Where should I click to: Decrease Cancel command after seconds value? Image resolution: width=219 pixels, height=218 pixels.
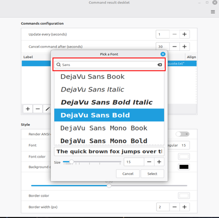point(175,46)
